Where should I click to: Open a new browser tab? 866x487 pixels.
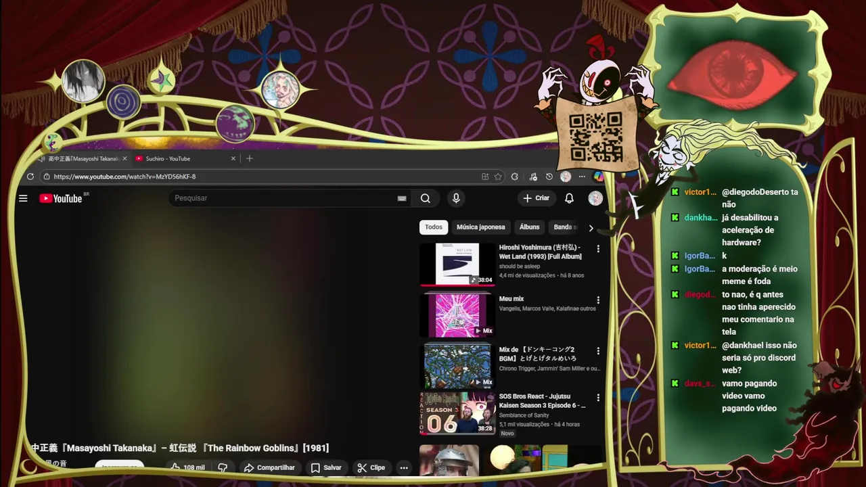(250, 158)
